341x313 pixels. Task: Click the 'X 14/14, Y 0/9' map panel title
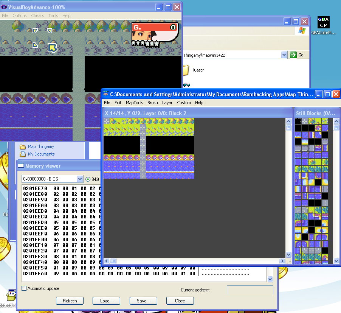click(146, 113)
